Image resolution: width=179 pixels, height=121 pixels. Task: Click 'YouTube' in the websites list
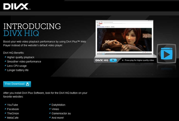click(13, 105)
